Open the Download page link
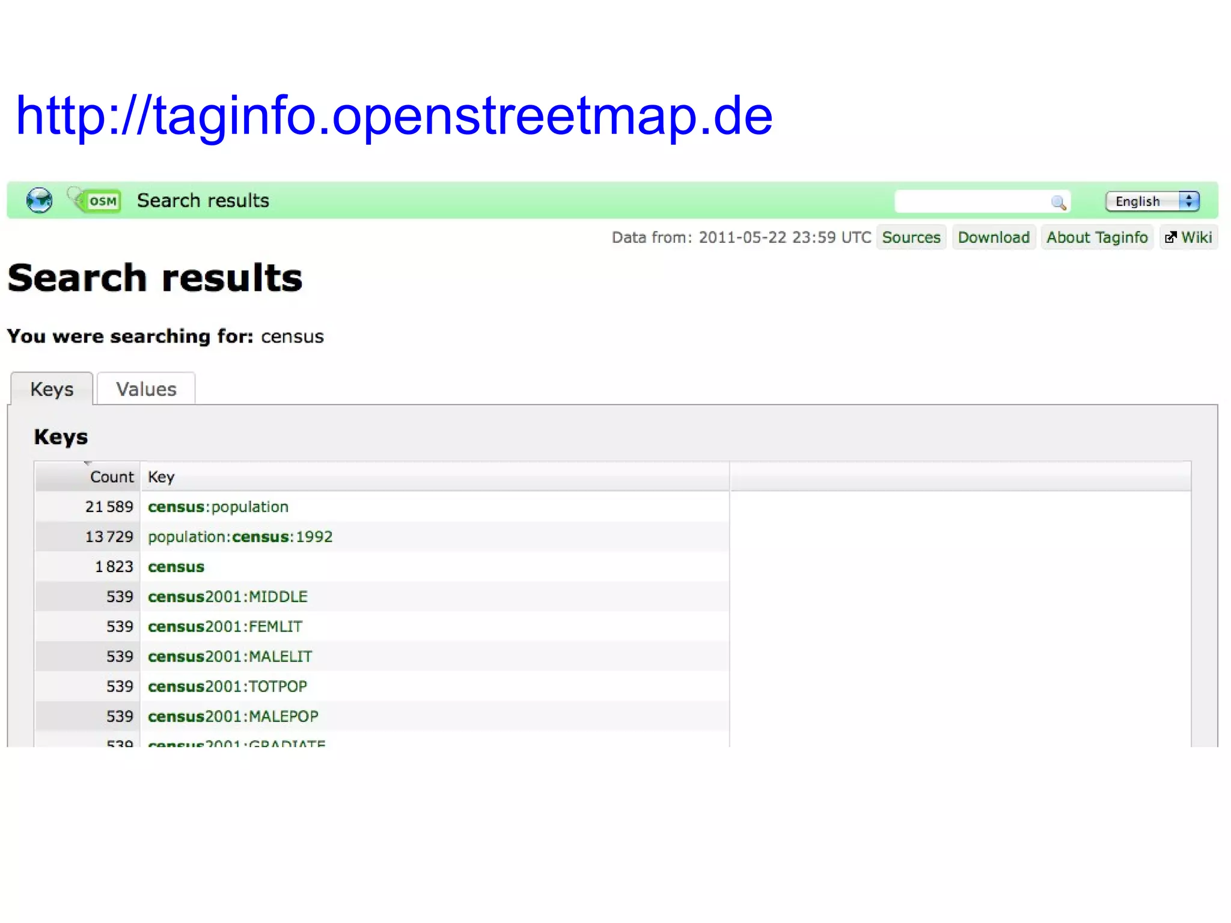1231x923 pixels. [994, 237]
